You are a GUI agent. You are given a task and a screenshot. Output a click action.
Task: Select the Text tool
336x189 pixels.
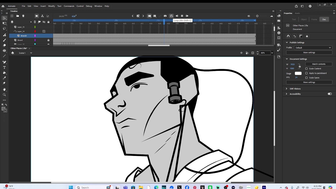pyautogui.click(x=4, y=67)
